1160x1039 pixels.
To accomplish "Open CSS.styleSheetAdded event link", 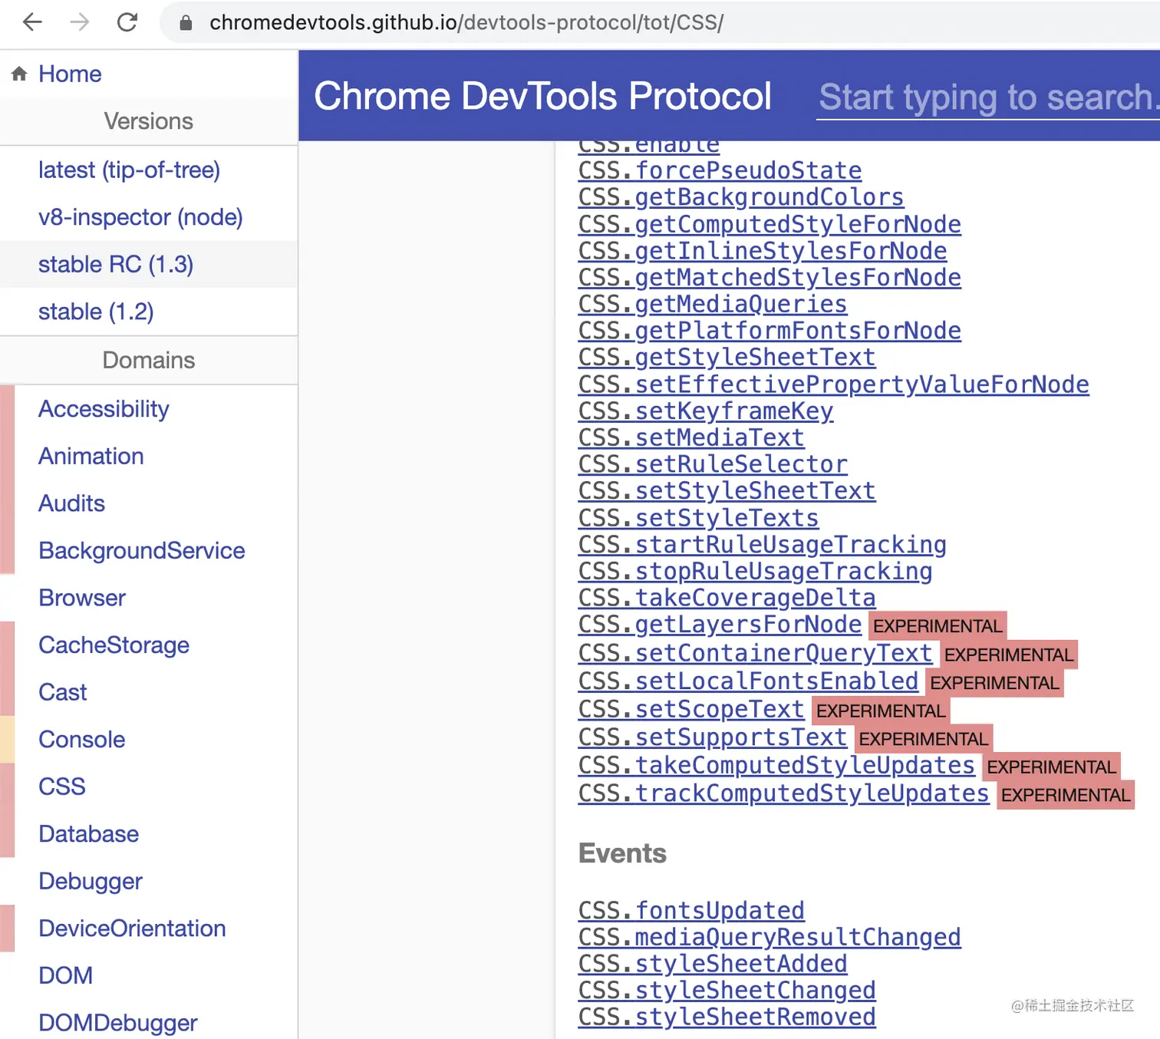I will (713, 965).
